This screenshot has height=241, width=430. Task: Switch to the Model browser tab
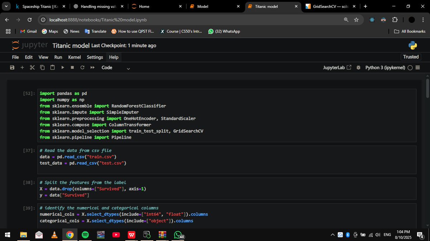214,6
